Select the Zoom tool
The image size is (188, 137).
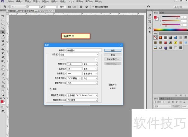click(3, 95)
